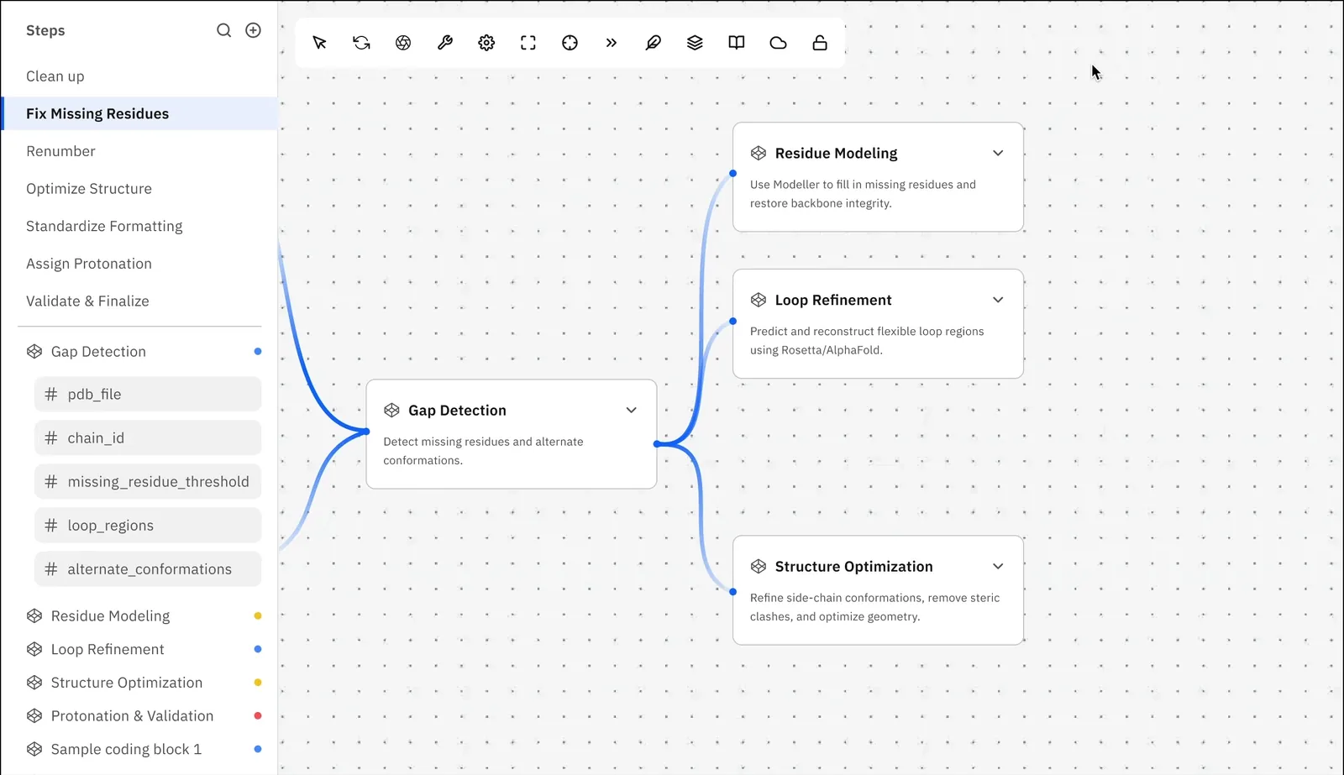Open settings gear in canvas toolbar
The height and width of the screenshot is (775, 1344).
[x=486, y=43]
